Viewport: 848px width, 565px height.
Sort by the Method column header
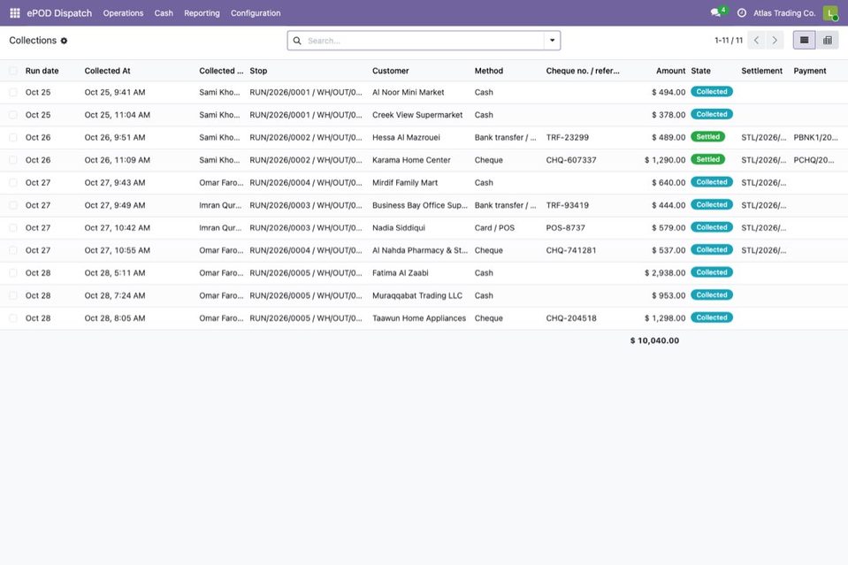(x=489, y=71)
